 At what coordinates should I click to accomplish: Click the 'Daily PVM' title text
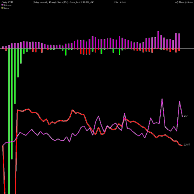point(7,2)
